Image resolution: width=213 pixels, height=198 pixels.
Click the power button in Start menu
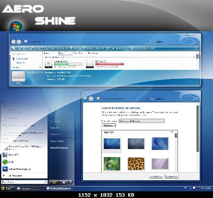(x=54, y=182)
